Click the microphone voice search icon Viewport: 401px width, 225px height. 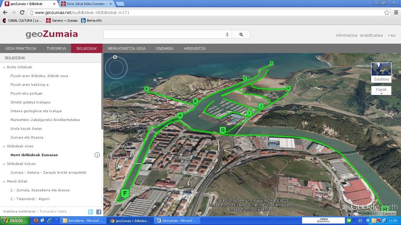pos(227,34)
